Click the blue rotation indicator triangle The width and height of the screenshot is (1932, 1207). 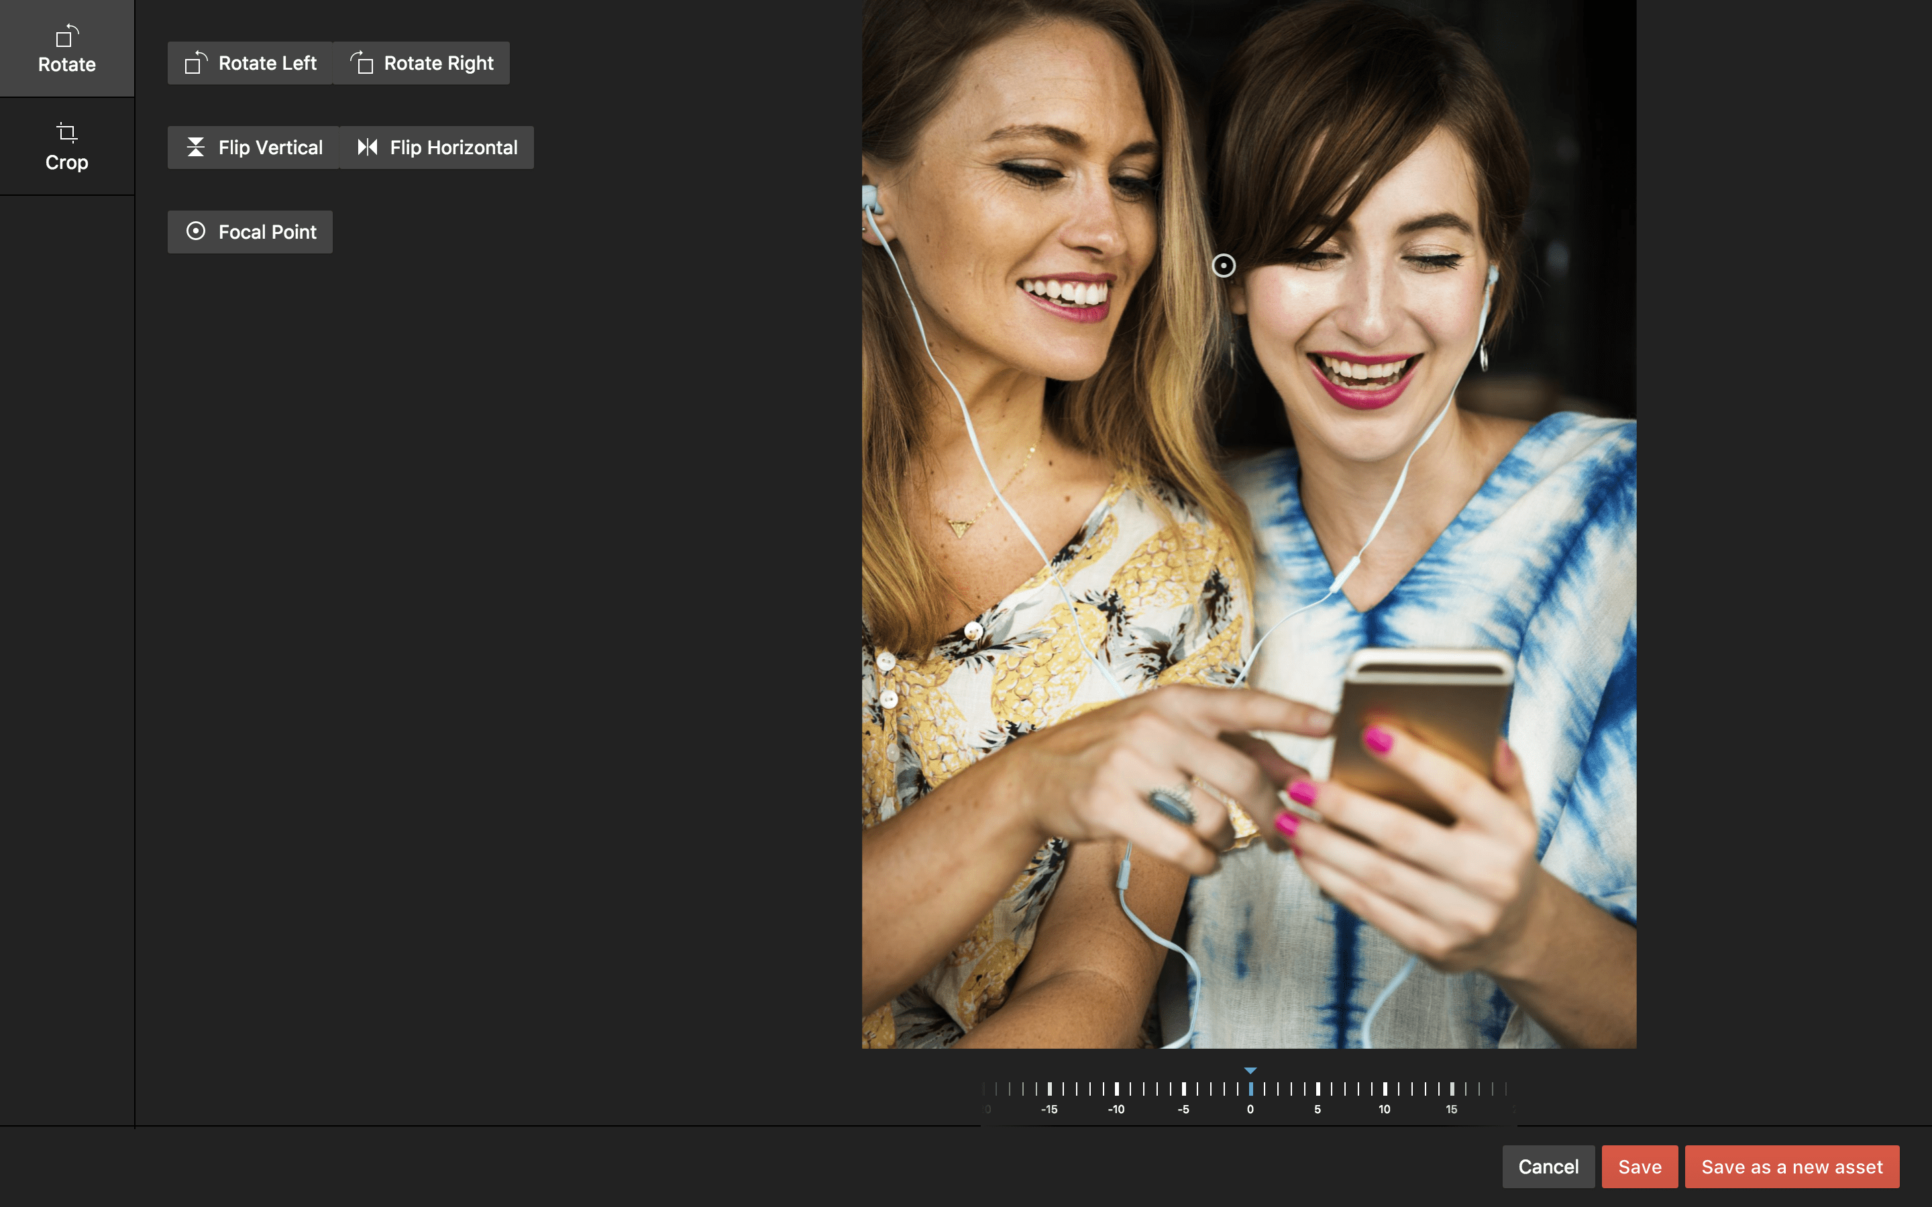[x=1250, y=1070]
